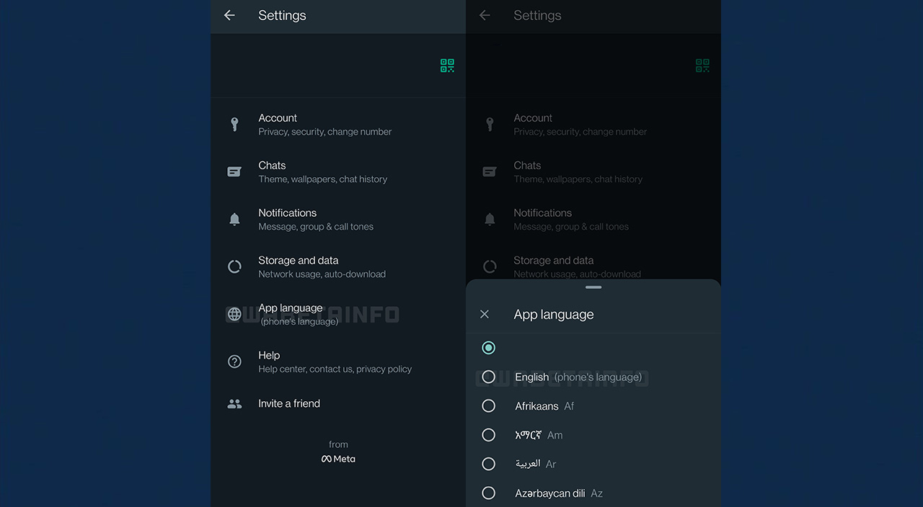The height and width of the screenshot is (507, 923).
Task: Tap the Invite a friend label
Action: (289, 404)
